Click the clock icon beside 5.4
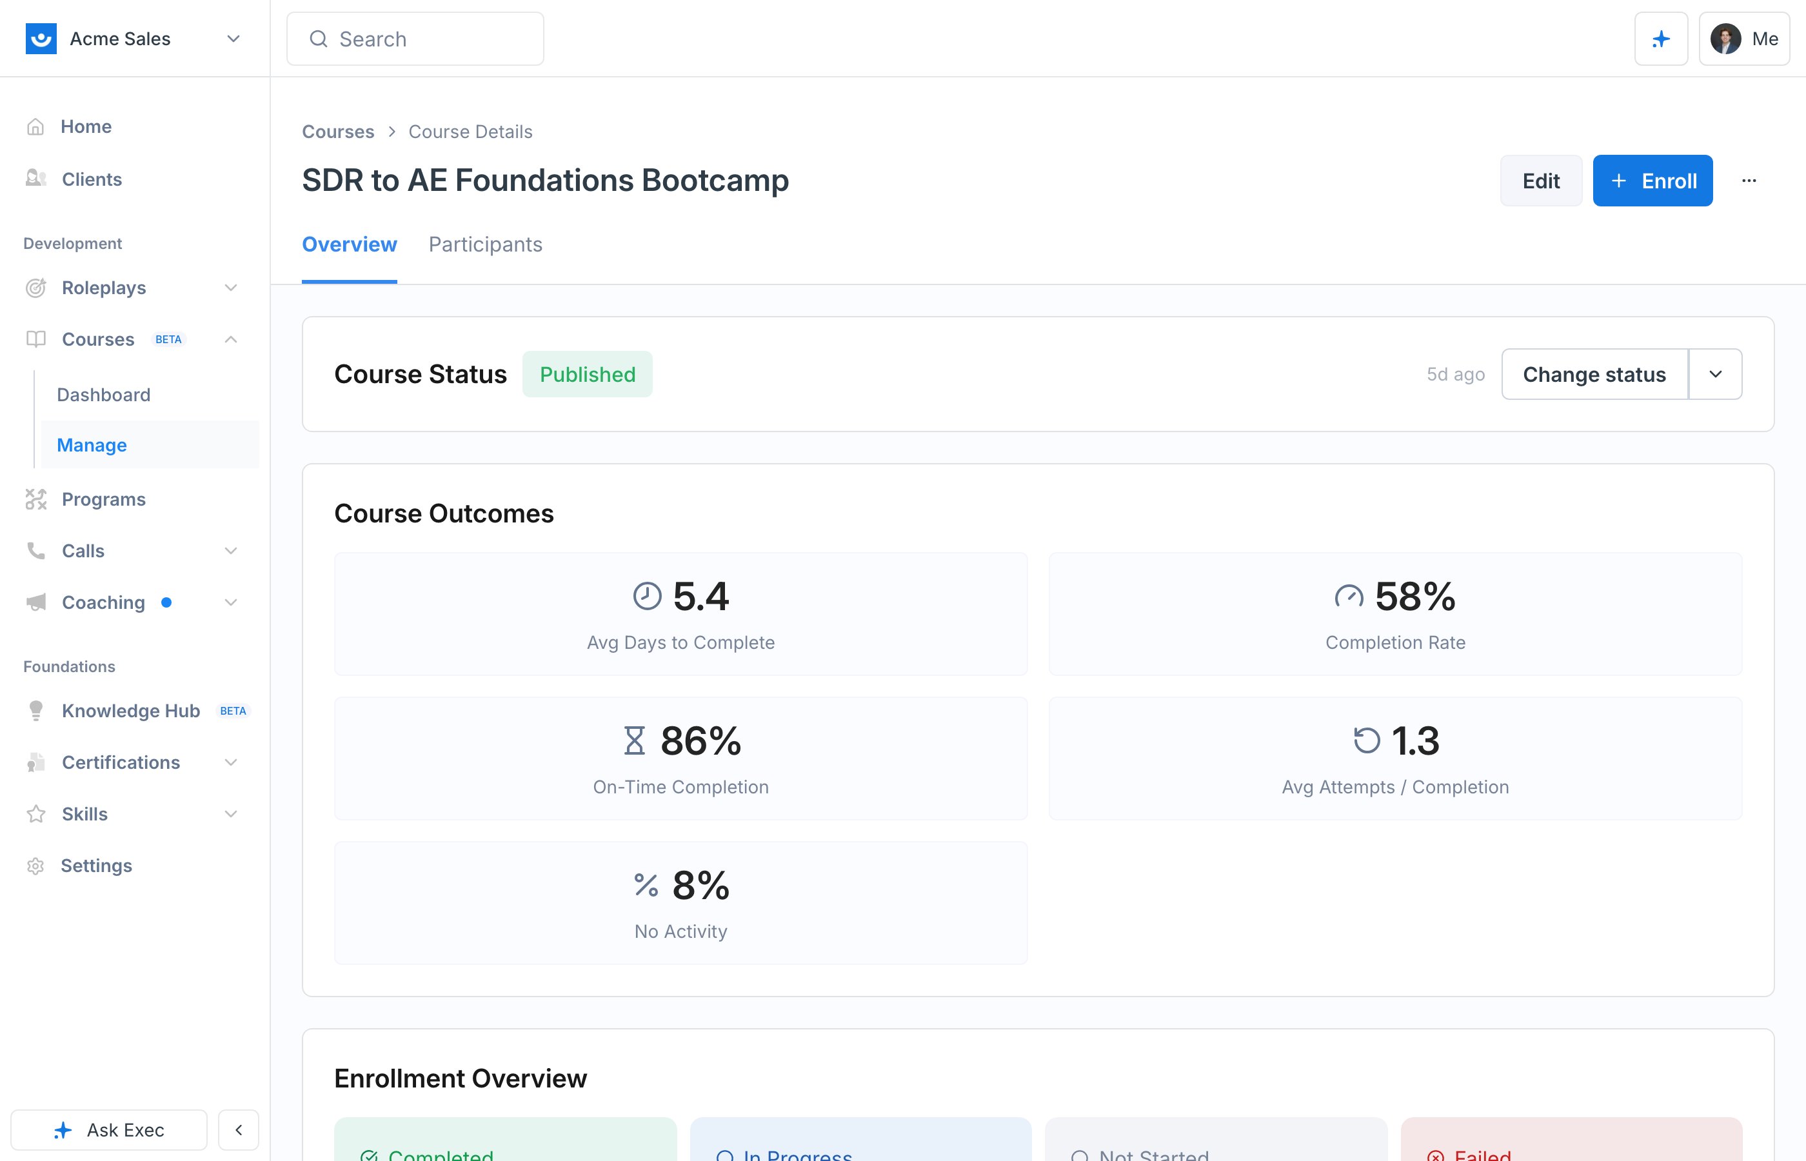1806x1161 pixels. pyautogui.click(x=647, y=595)
